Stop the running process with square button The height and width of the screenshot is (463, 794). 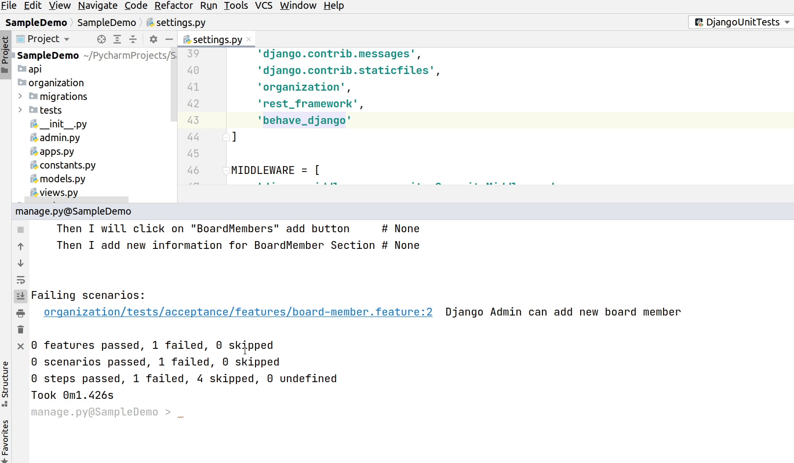(20, 229)
